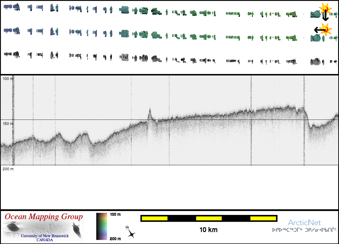Click the 200 m label below the profile
Image resolution: width=339 pixels, height=244 pixels.
[8, 169]
